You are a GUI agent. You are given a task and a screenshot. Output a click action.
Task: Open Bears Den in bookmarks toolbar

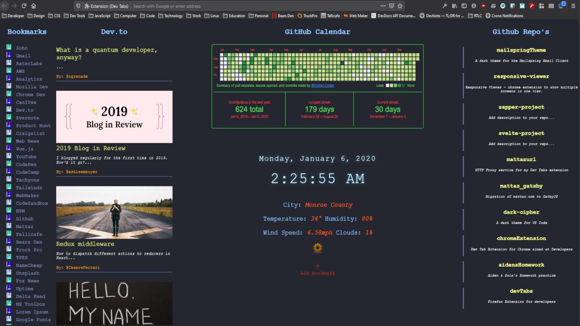(283, 15)
